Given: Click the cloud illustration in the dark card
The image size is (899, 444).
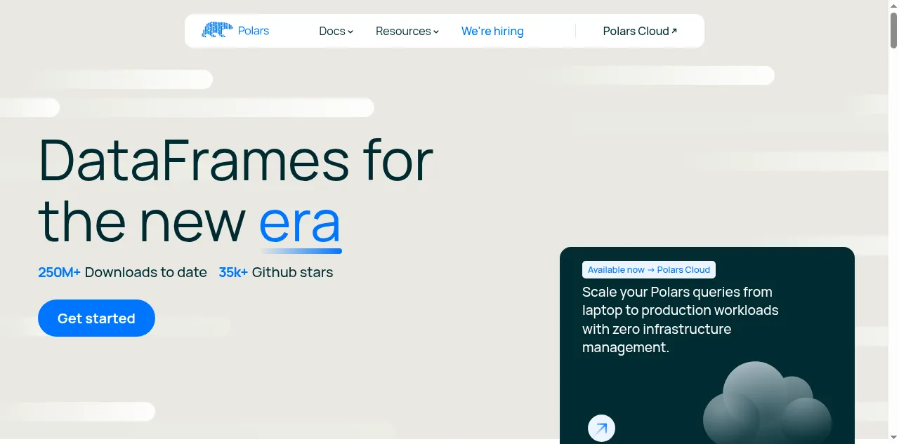Looking at the screenshot, I should tap(767, 402).
